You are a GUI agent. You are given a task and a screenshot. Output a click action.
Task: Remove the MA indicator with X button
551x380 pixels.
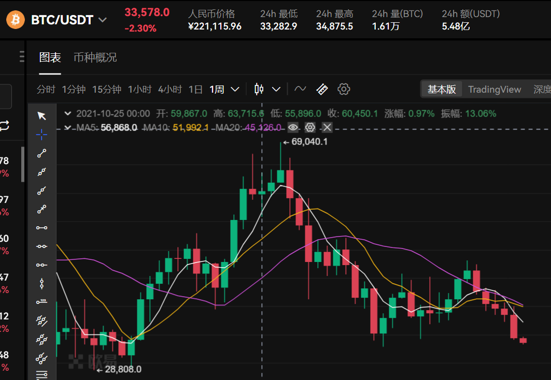[327, 127]
